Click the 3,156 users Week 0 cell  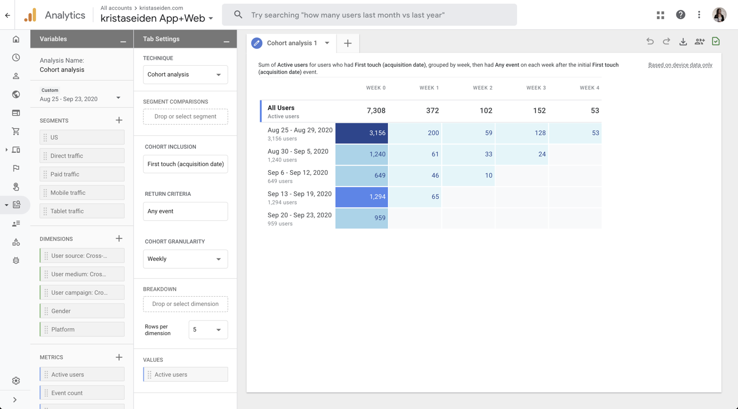tap(361, 133)
